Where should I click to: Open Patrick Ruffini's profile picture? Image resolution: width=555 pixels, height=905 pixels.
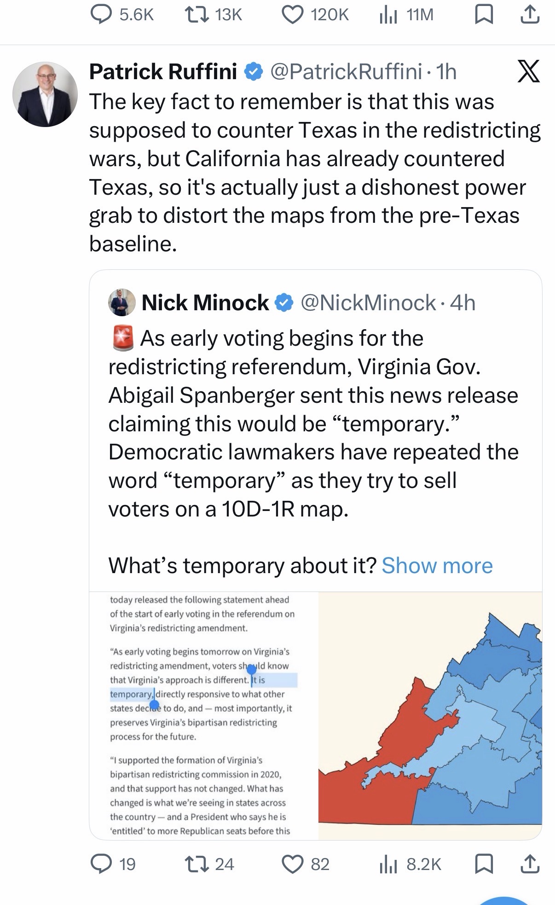click(45, 94)
